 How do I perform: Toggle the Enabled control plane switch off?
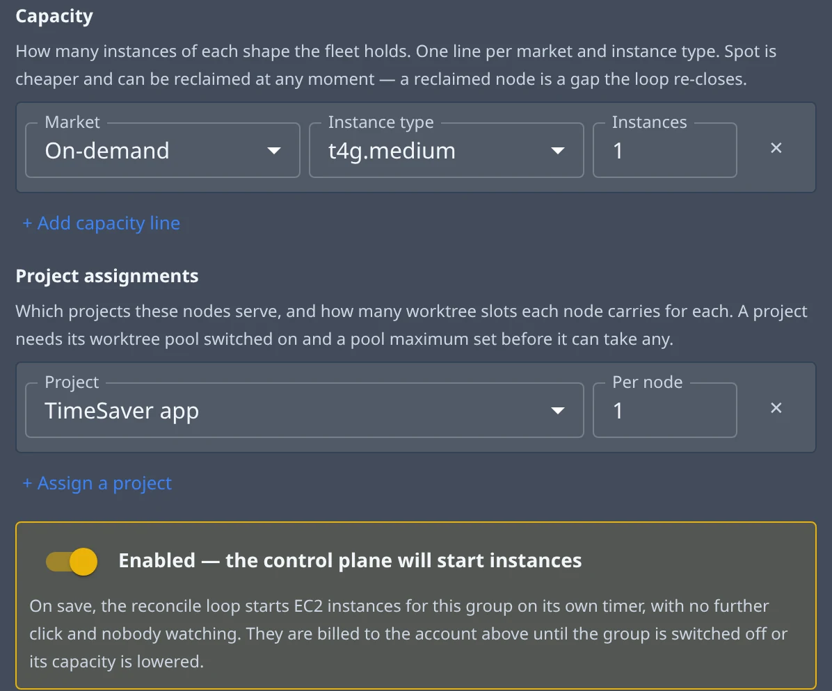(x=72, y=561)
